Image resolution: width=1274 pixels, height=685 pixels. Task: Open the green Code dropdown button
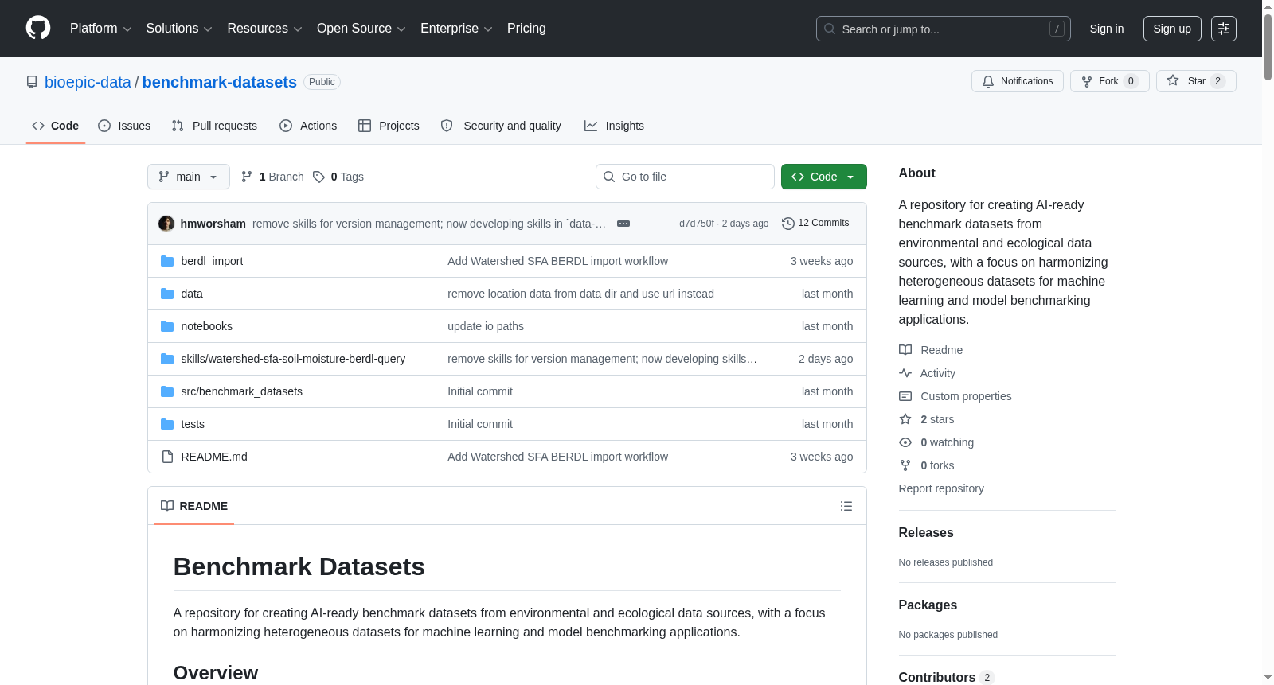(x=824, y=177)
